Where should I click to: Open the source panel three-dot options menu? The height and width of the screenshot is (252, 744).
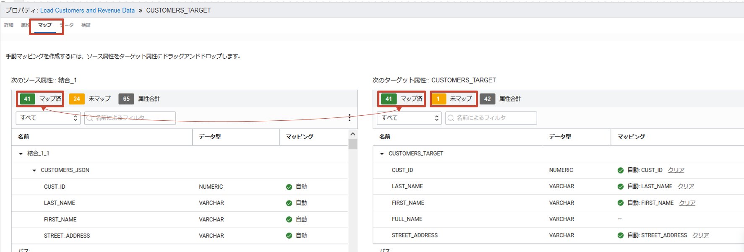(349, 118)
